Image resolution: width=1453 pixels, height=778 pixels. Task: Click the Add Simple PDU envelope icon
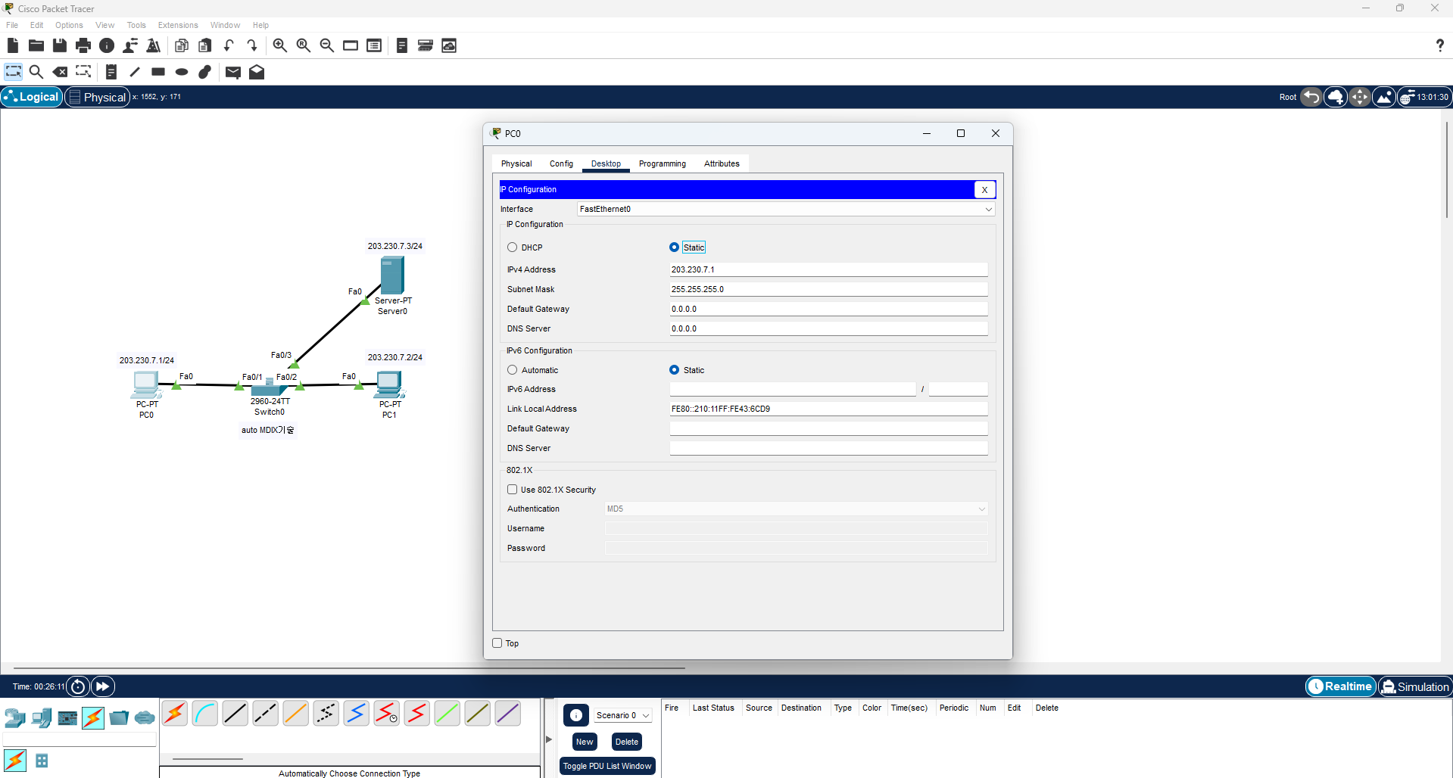click(x=233, y=72)
